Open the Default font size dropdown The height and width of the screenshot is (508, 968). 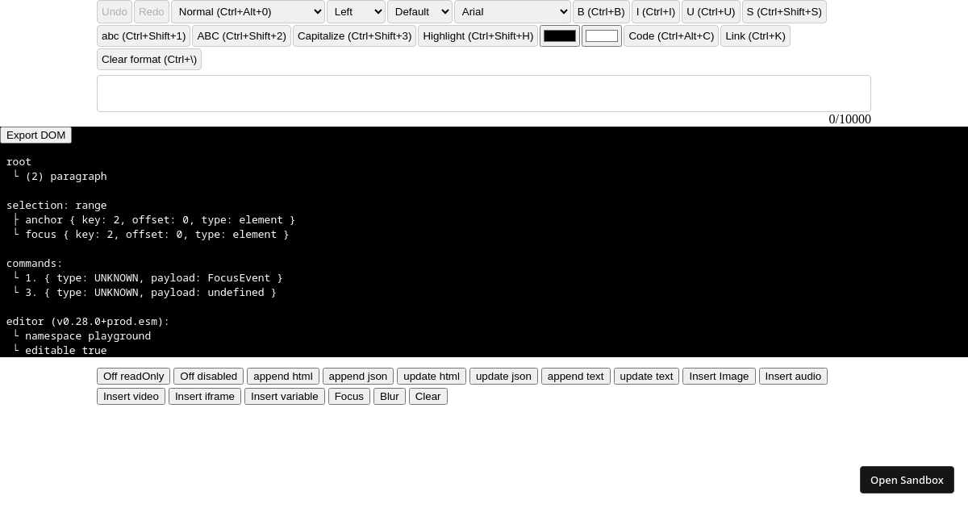(x=420, y=11)
